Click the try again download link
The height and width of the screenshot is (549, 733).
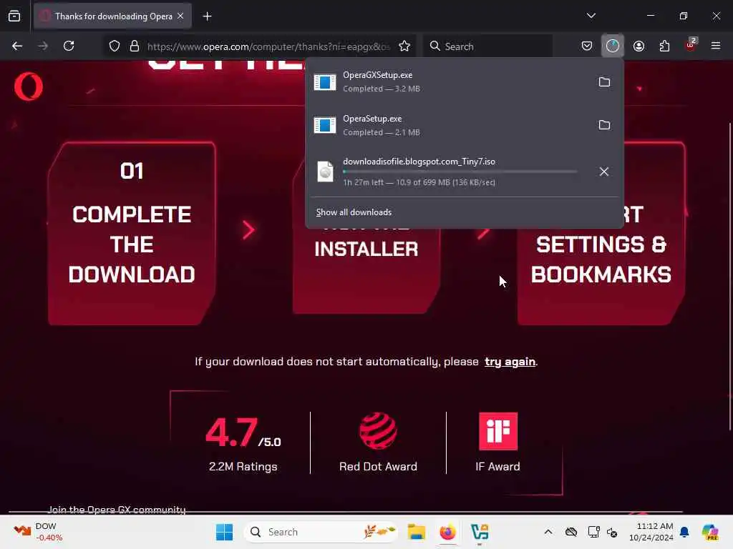pyautogui.click(x=510, y=362)
